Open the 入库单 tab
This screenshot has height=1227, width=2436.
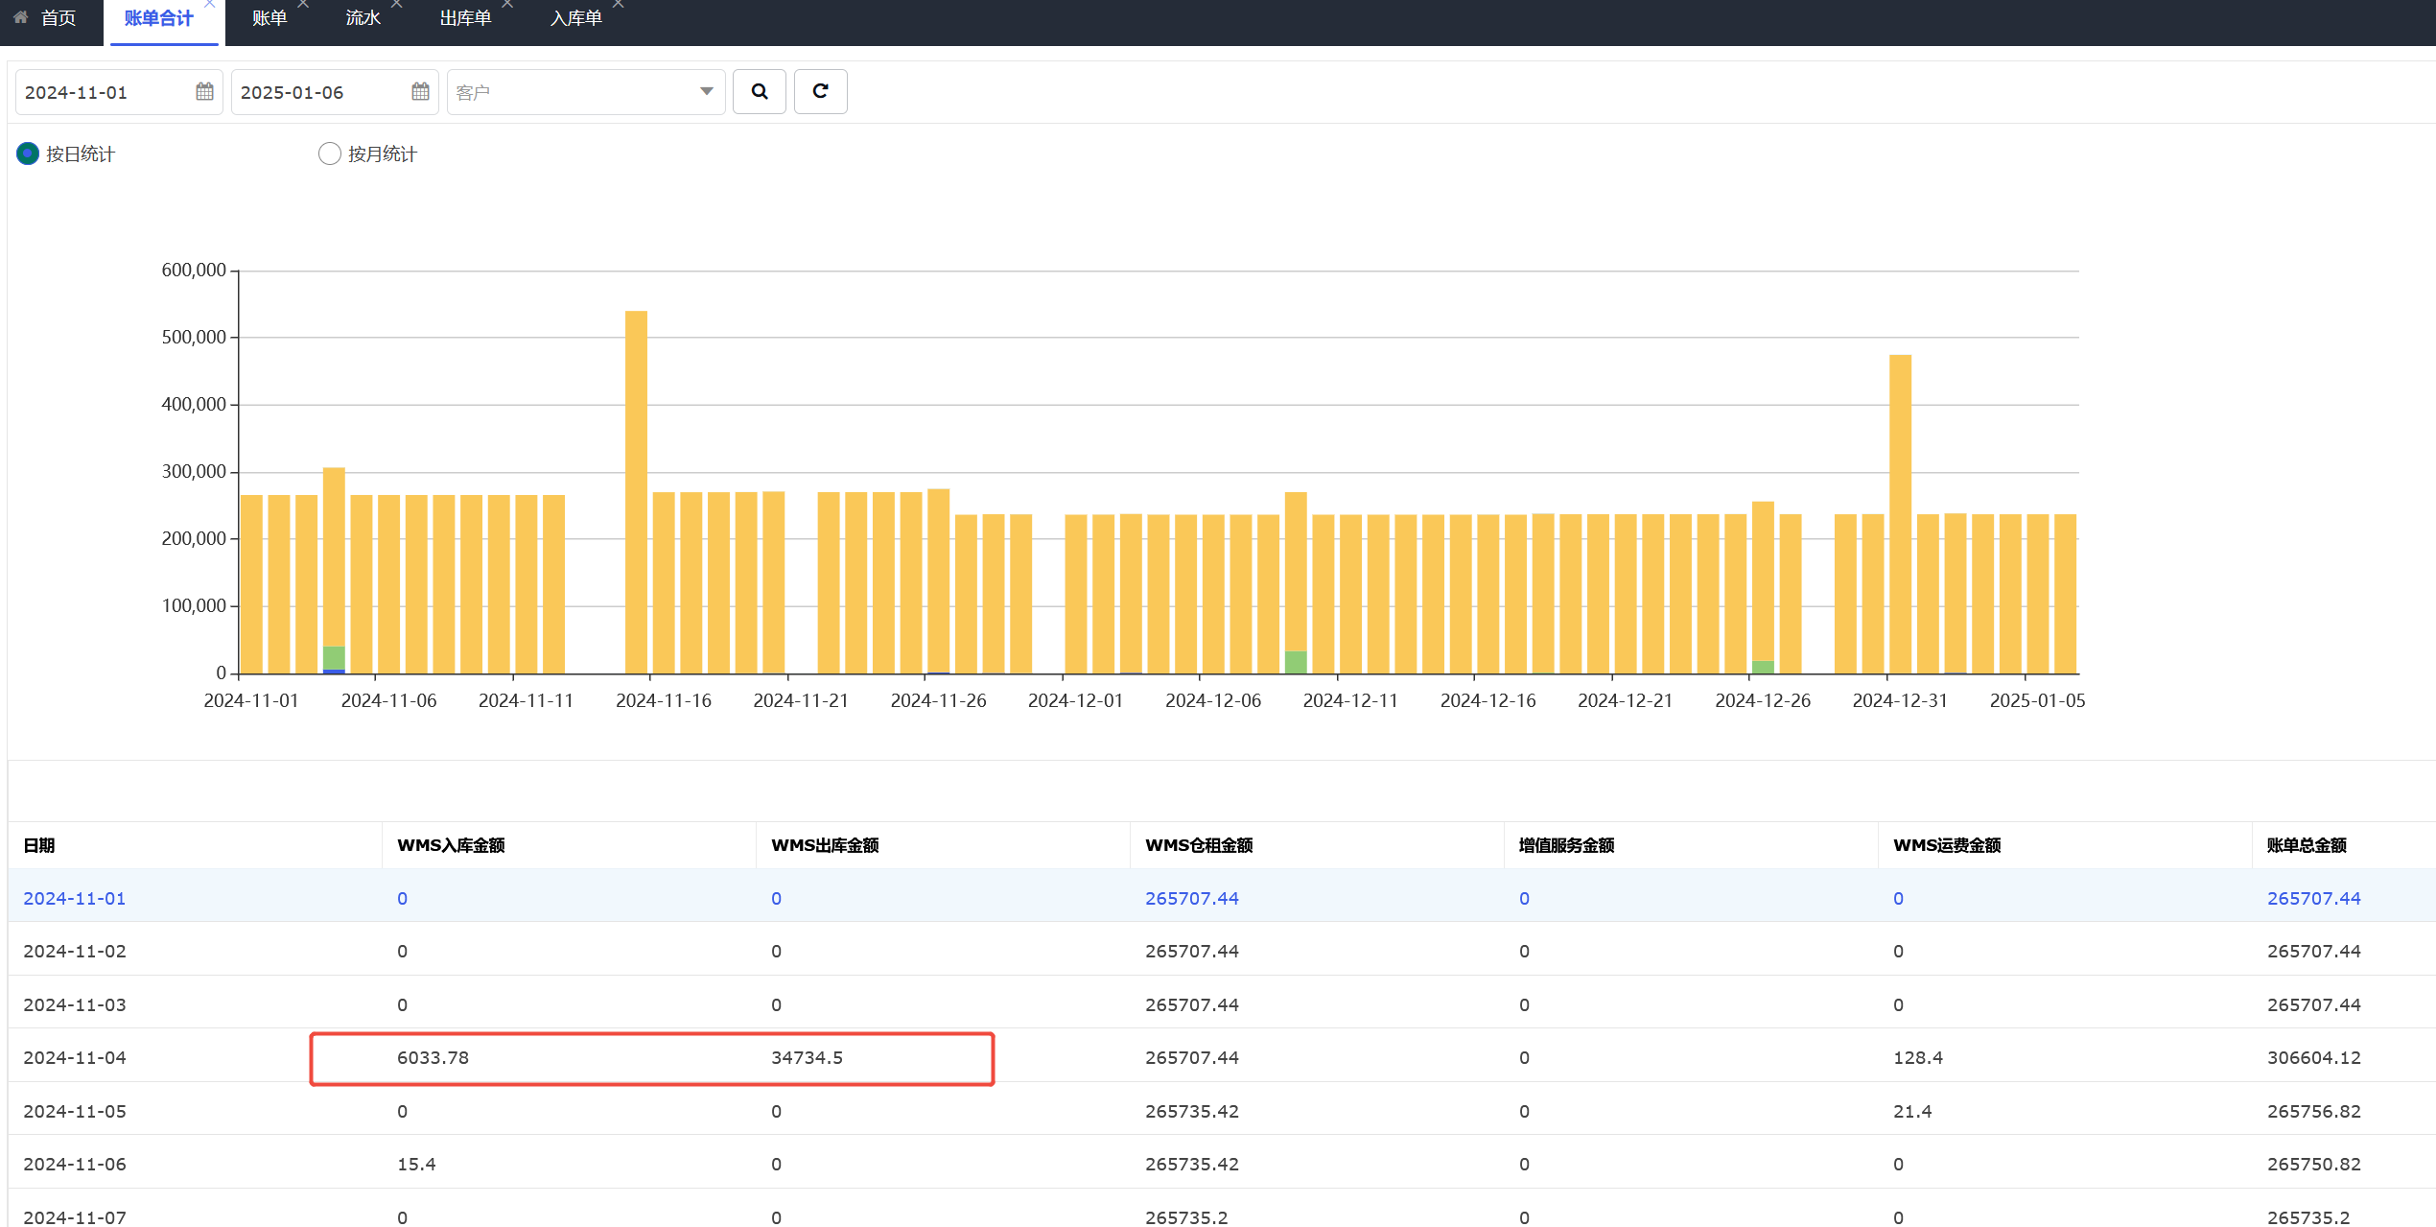575,18
